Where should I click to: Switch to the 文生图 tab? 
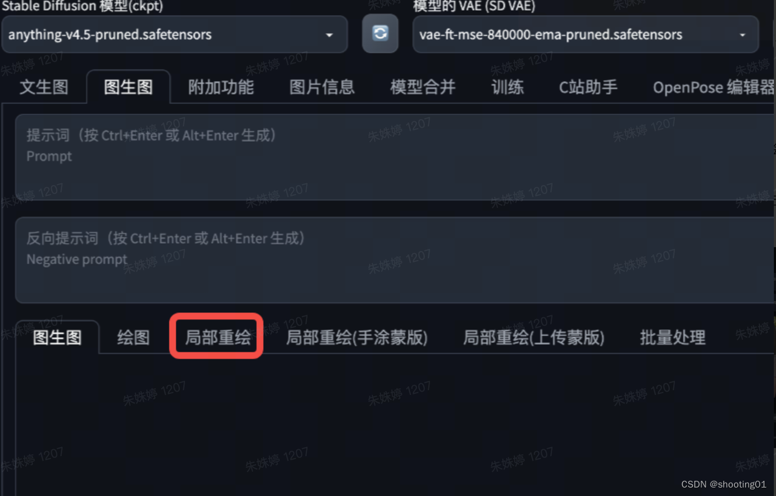click(x=44, y=87)
